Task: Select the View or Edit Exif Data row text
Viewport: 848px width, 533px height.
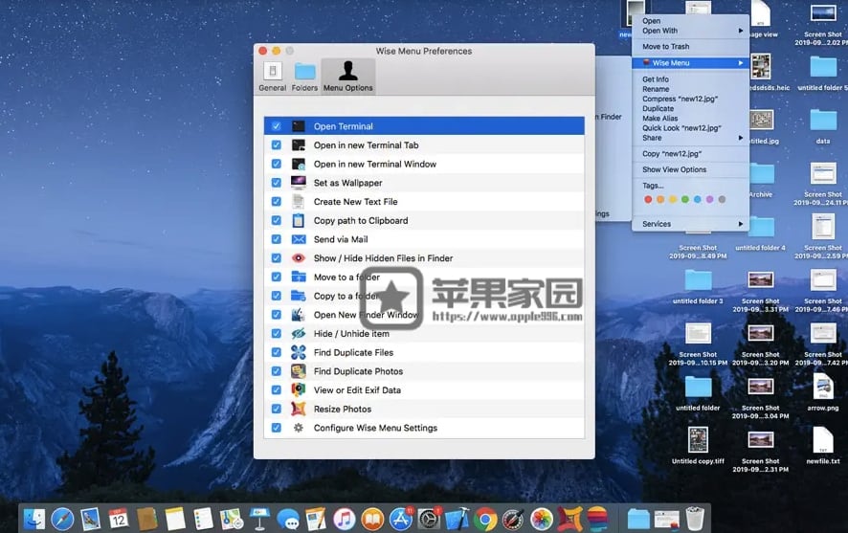Action: click(x=357, y=389)
